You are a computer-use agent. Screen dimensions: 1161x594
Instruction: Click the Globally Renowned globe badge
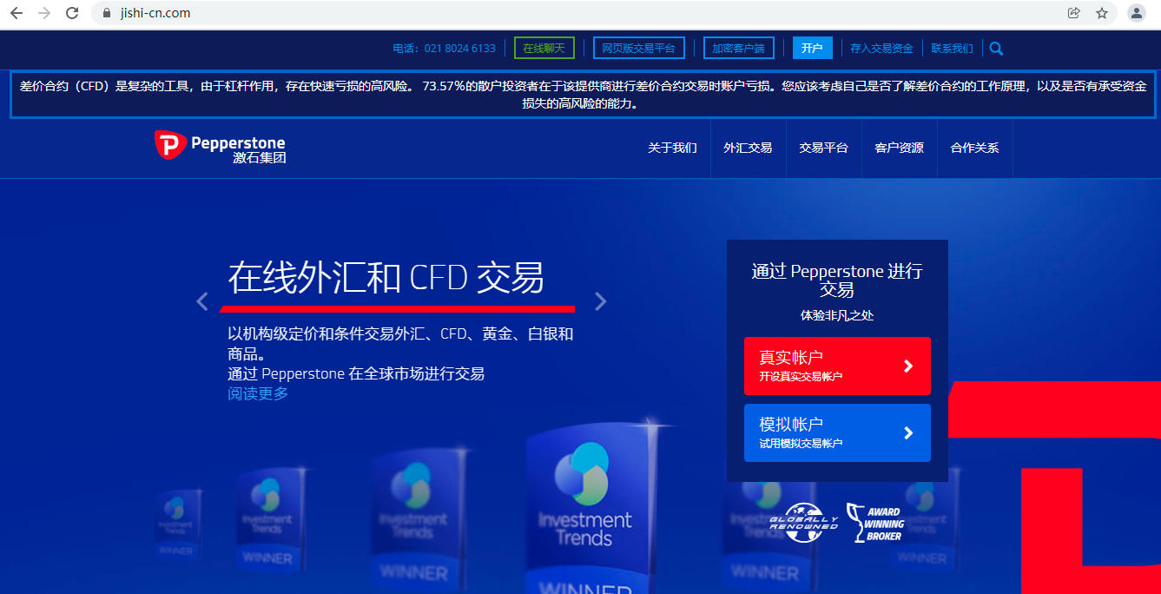[804, 523]
